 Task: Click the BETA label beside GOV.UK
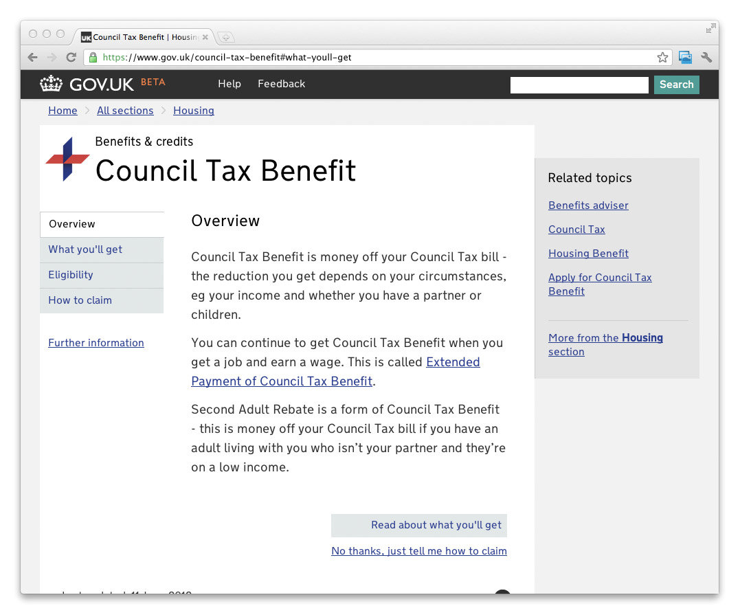coord(153,82)
